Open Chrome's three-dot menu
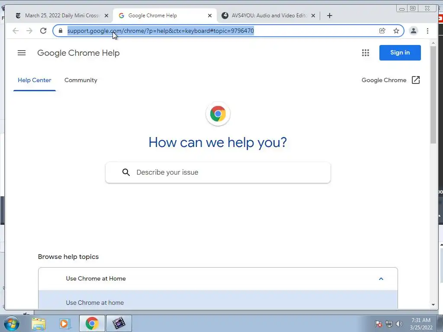 427,31
